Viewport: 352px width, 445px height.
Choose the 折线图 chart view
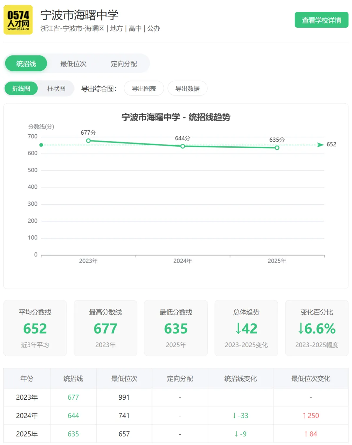(21, 88)
